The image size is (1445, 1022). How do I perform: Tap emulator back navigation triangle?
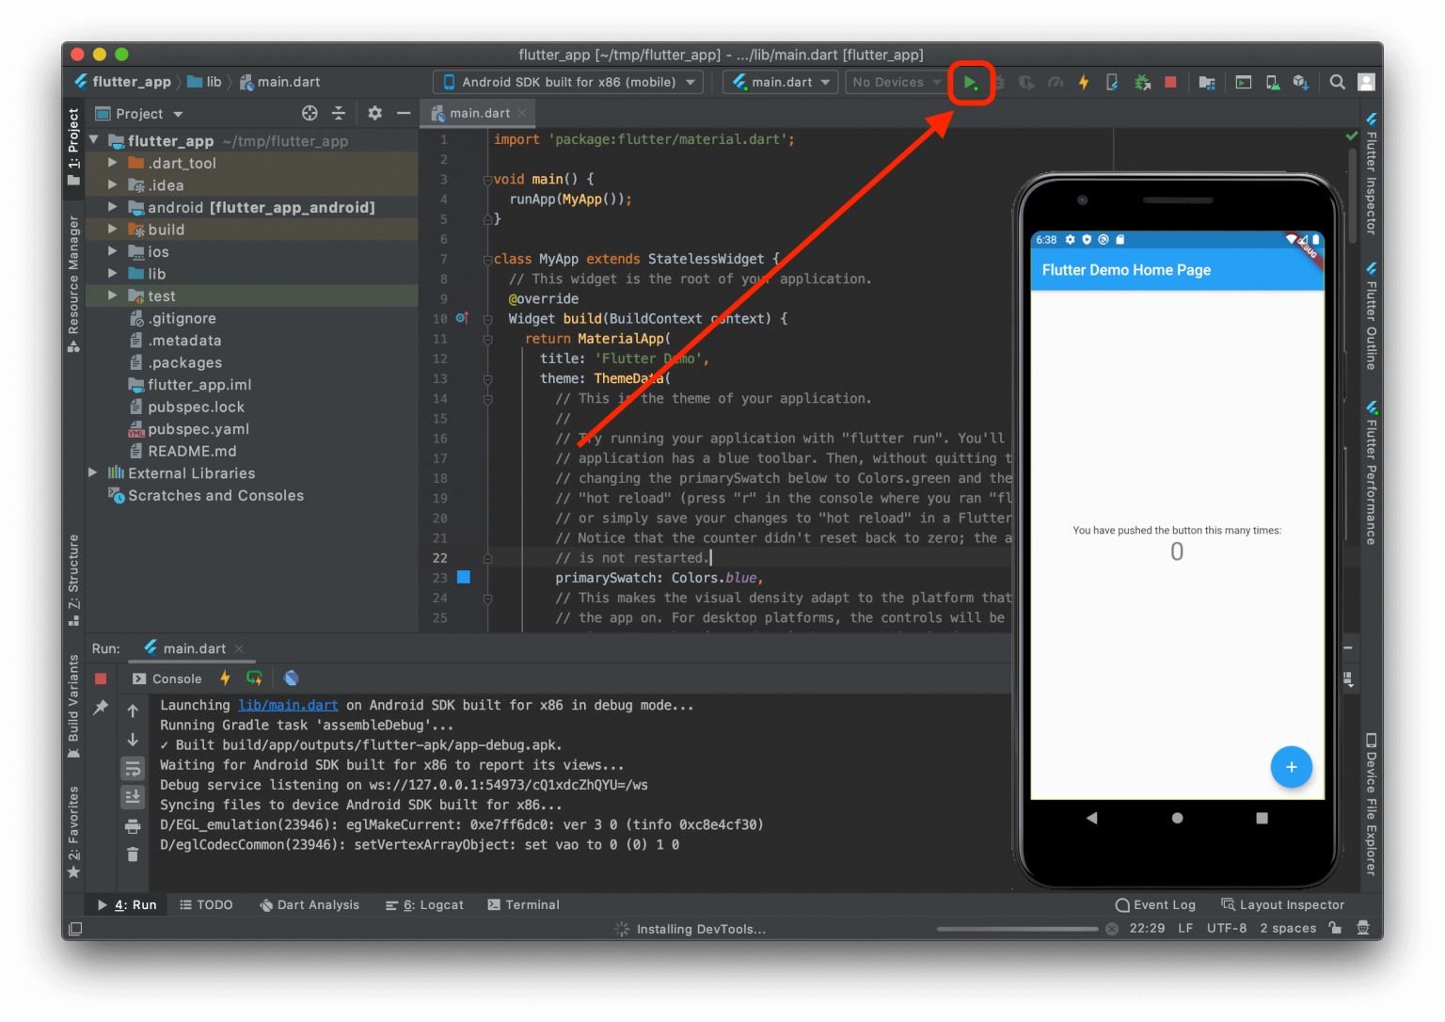(1091, 819)
